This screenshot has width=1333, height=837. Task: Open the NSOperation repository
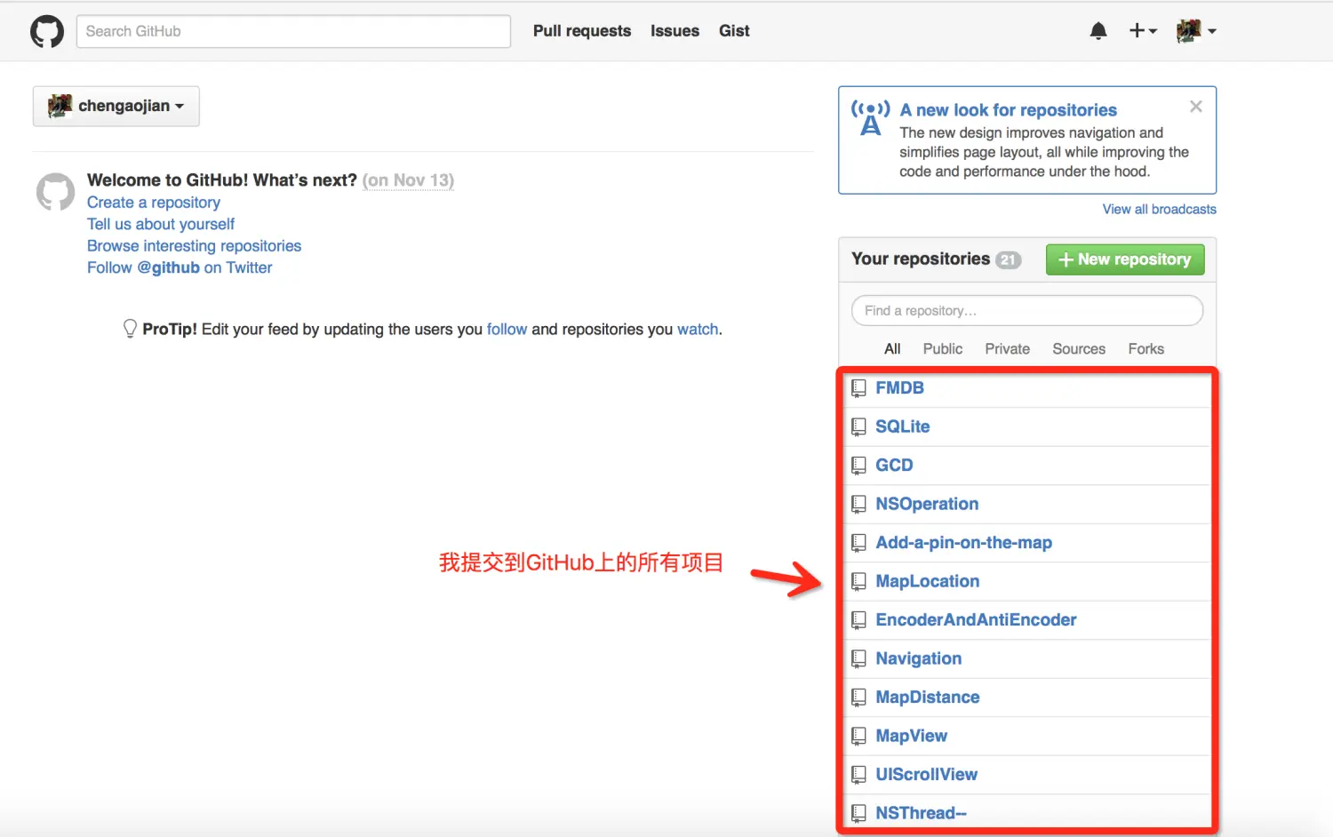click(x=927, y=504)
